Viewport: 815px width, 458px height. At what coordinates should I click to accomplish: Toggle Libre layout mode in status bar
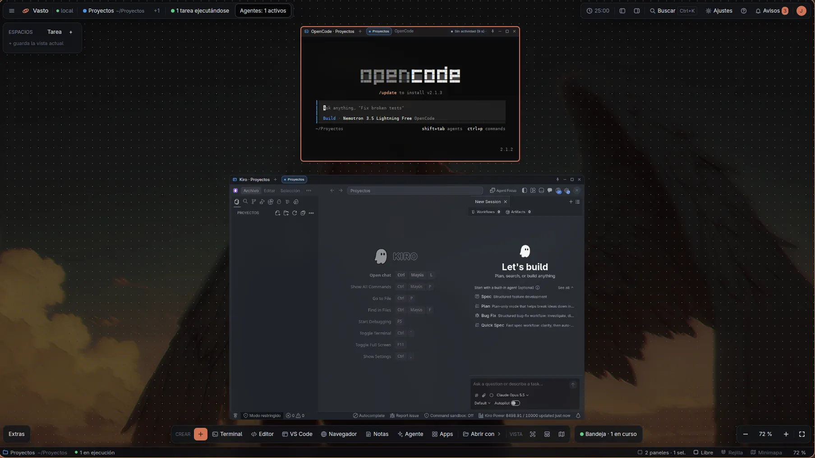[703, 453]
